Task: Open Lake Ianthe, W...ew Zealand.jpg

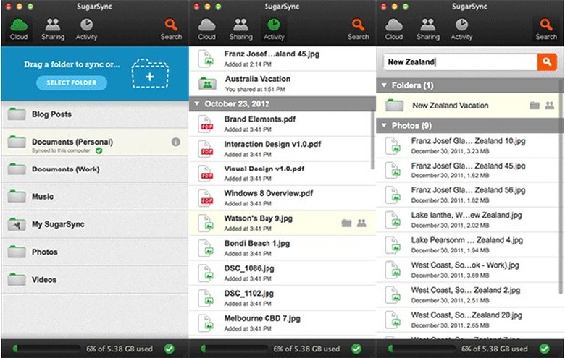Action: [x=467, y=220]
